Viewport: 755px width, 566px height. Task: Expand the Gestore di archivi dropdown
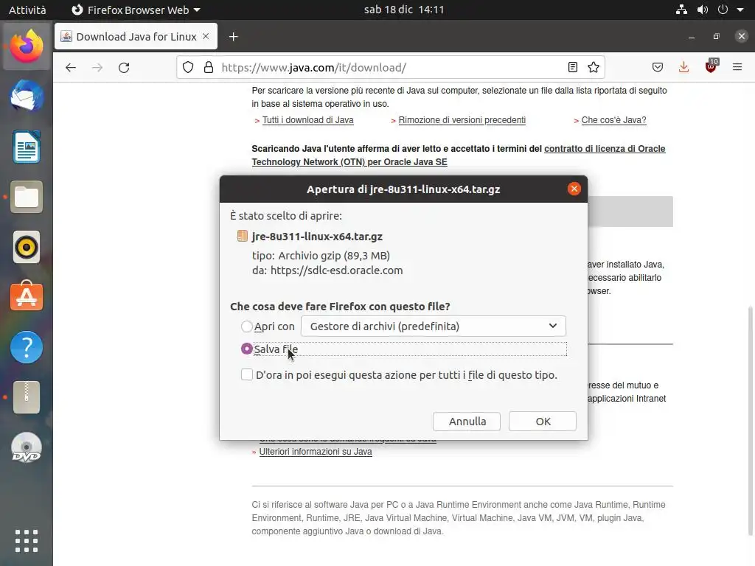pos(434,326)
